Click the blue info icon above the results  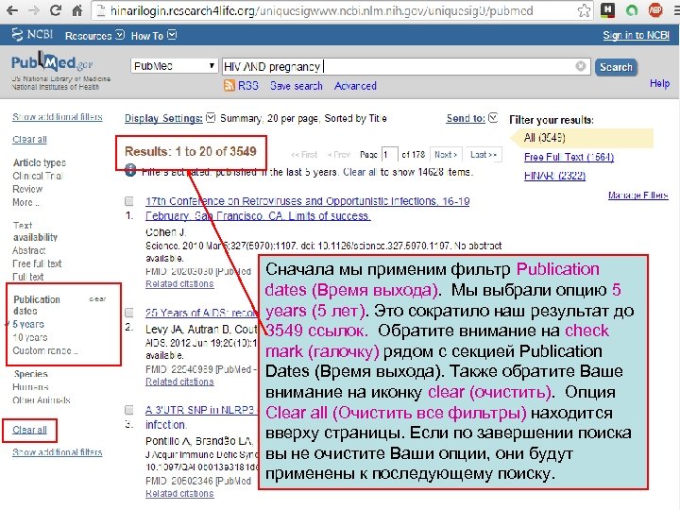tap(130, 170)
